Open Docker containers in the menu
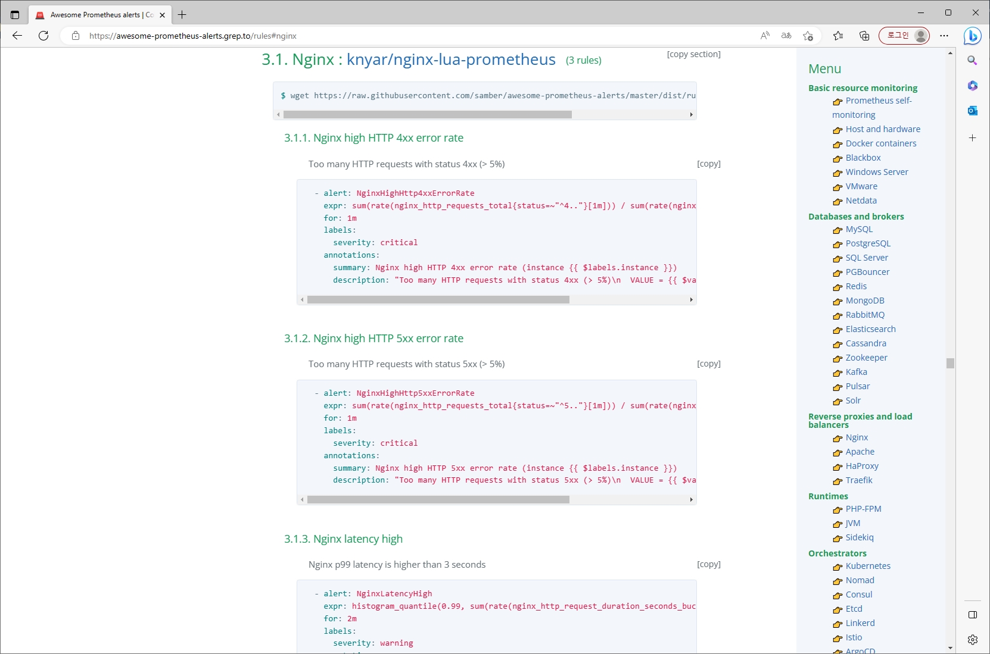The width and height of the screenshot is (990, 654). [x=881, y=143]
